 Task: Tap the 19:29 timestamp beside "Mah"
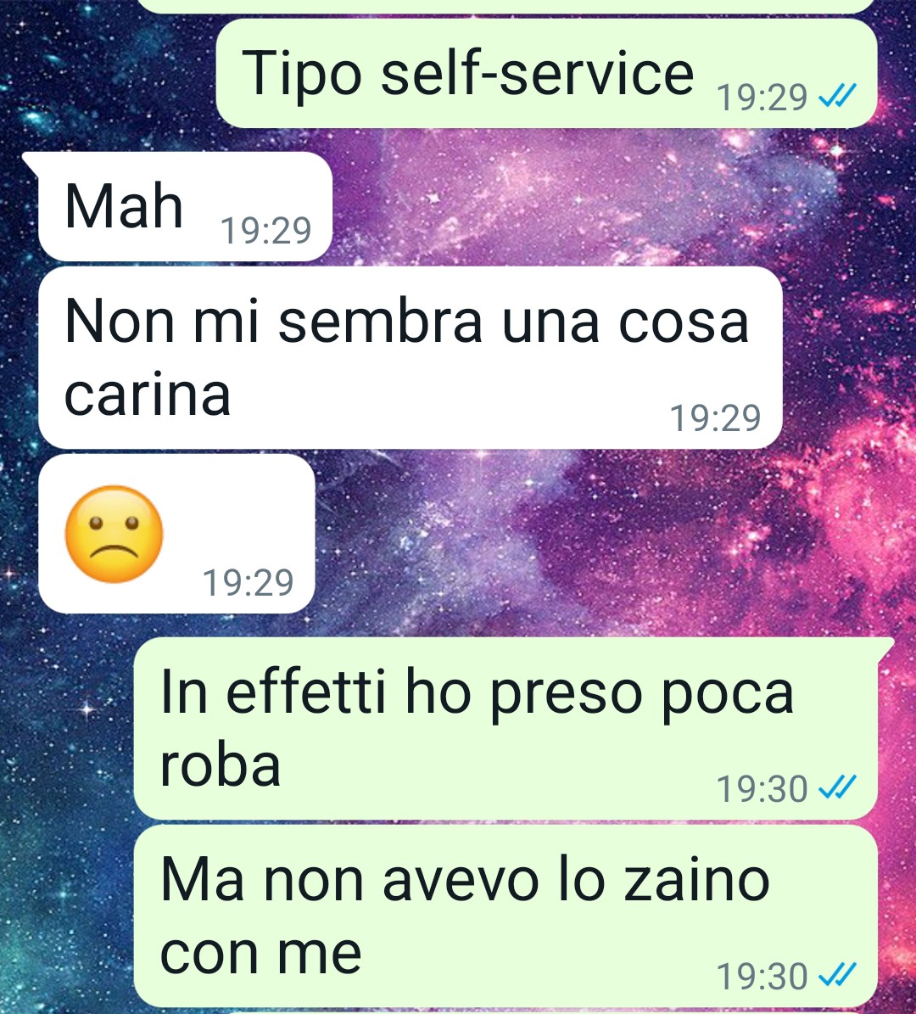click(265, 230)
